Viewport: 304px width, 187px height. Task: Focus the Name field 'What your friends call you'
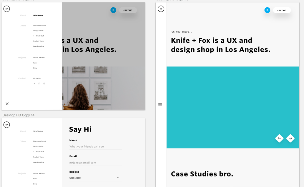(95, 146)
